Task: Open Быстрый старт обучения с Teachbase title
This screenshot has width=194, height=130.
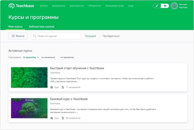Action: pos(77,68)
